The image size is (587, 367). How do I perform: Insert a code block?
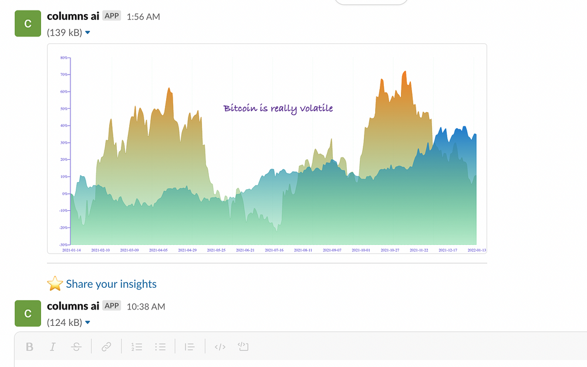point(244,346)
